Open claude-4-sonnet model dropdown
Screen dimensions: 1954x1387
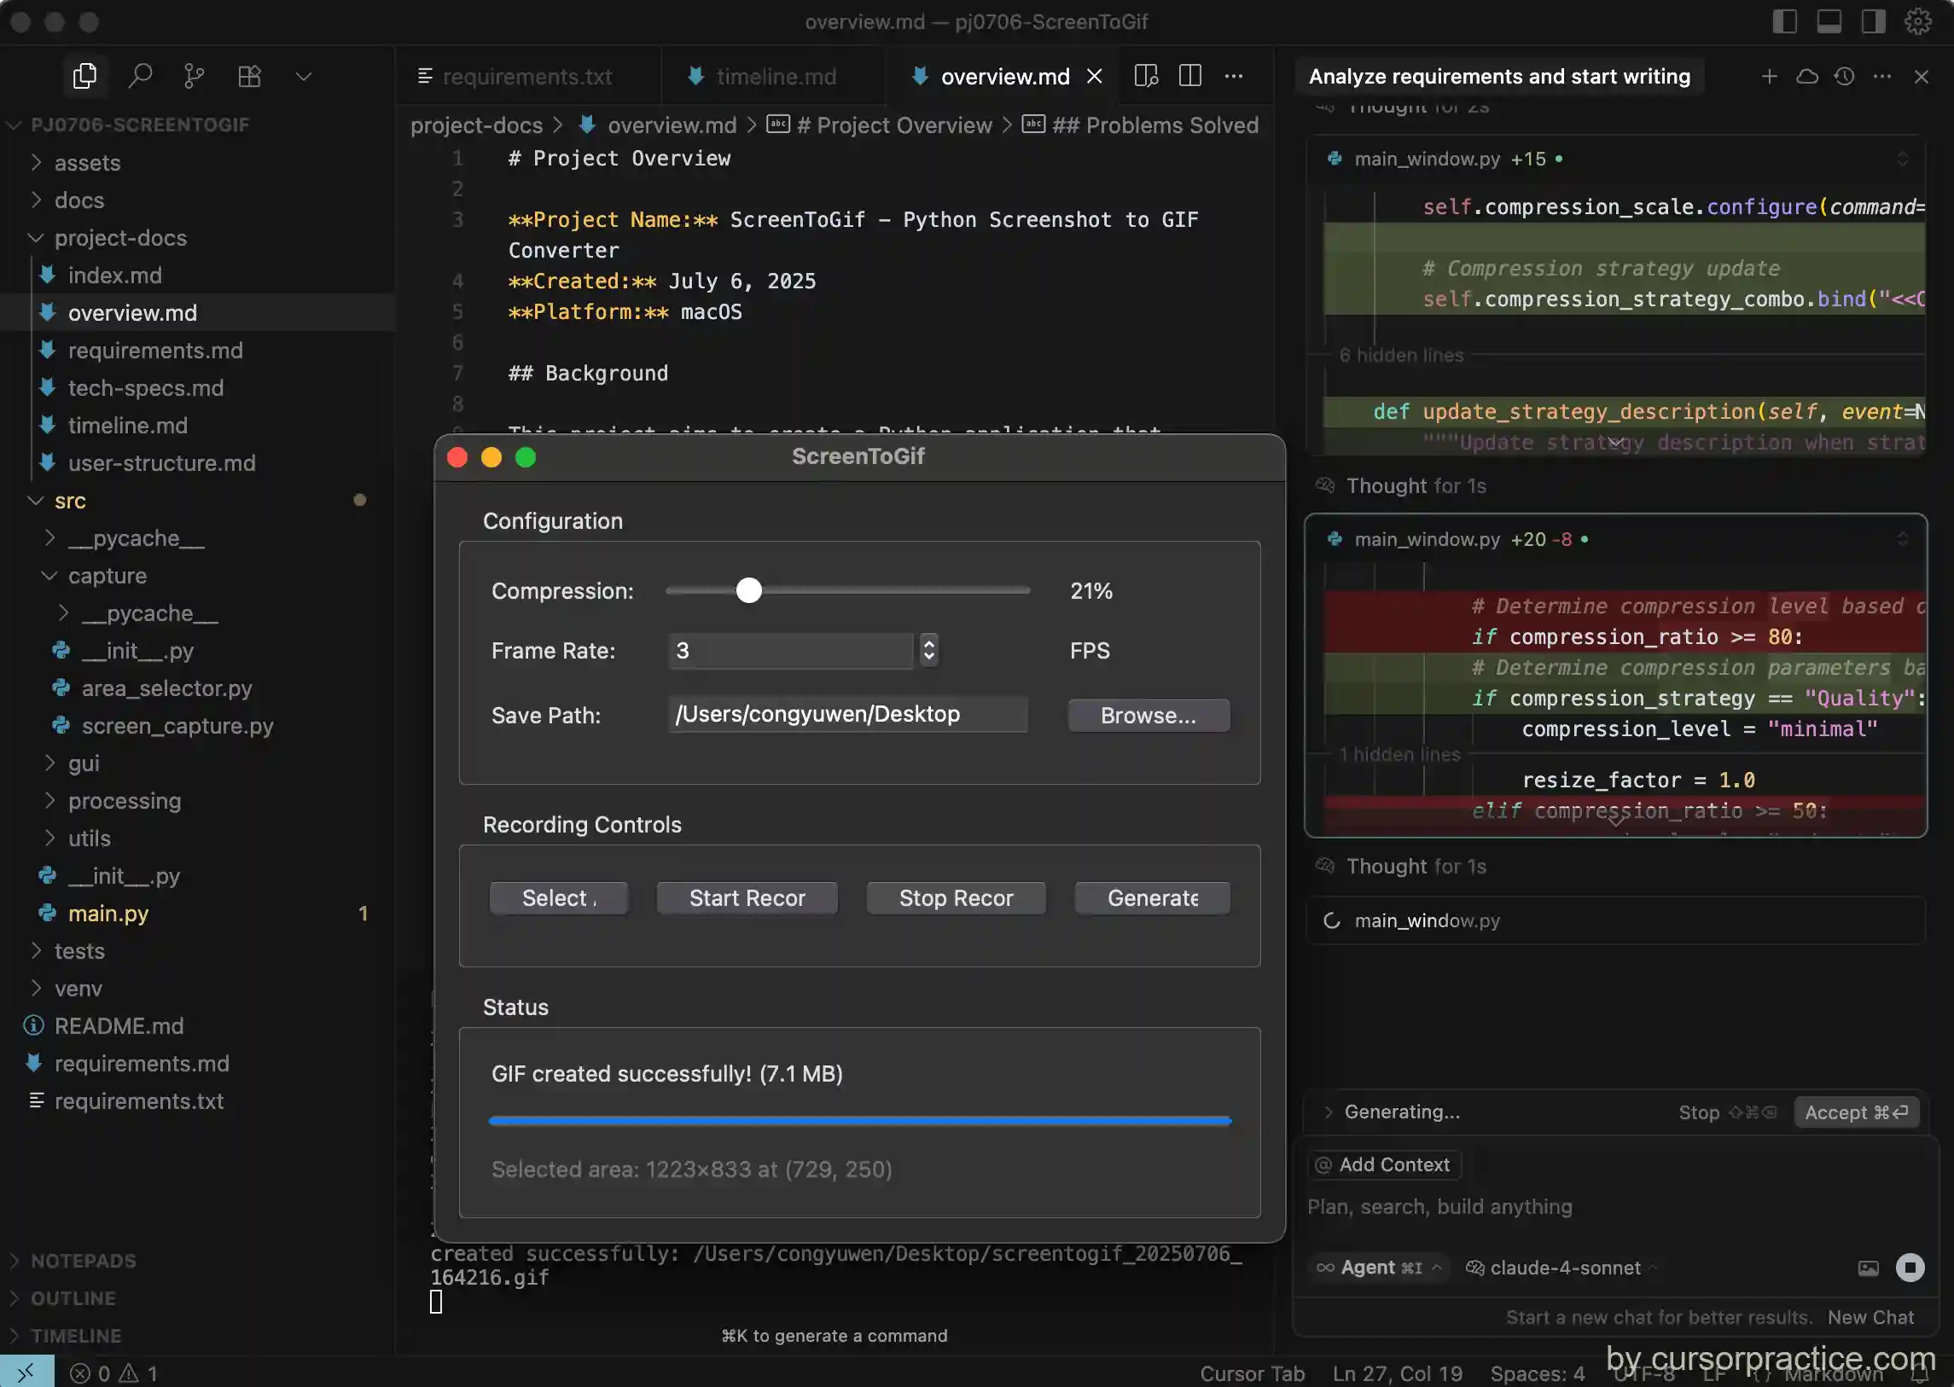click(x=1563, y=1268)
